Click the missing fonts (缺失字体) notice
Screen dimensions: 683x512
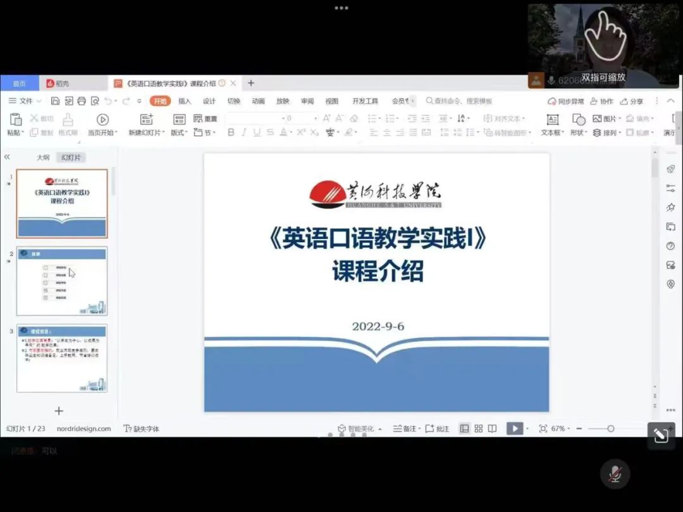[142, 429]
